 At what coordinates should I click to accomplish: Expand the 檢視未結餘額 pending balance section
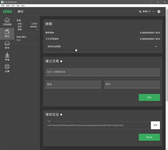(x=102, y=47)
